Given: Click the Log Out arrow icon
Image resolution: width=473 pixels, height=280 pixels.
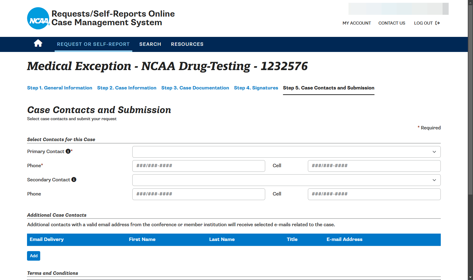Looking at the screenshot, I should 438,23.
